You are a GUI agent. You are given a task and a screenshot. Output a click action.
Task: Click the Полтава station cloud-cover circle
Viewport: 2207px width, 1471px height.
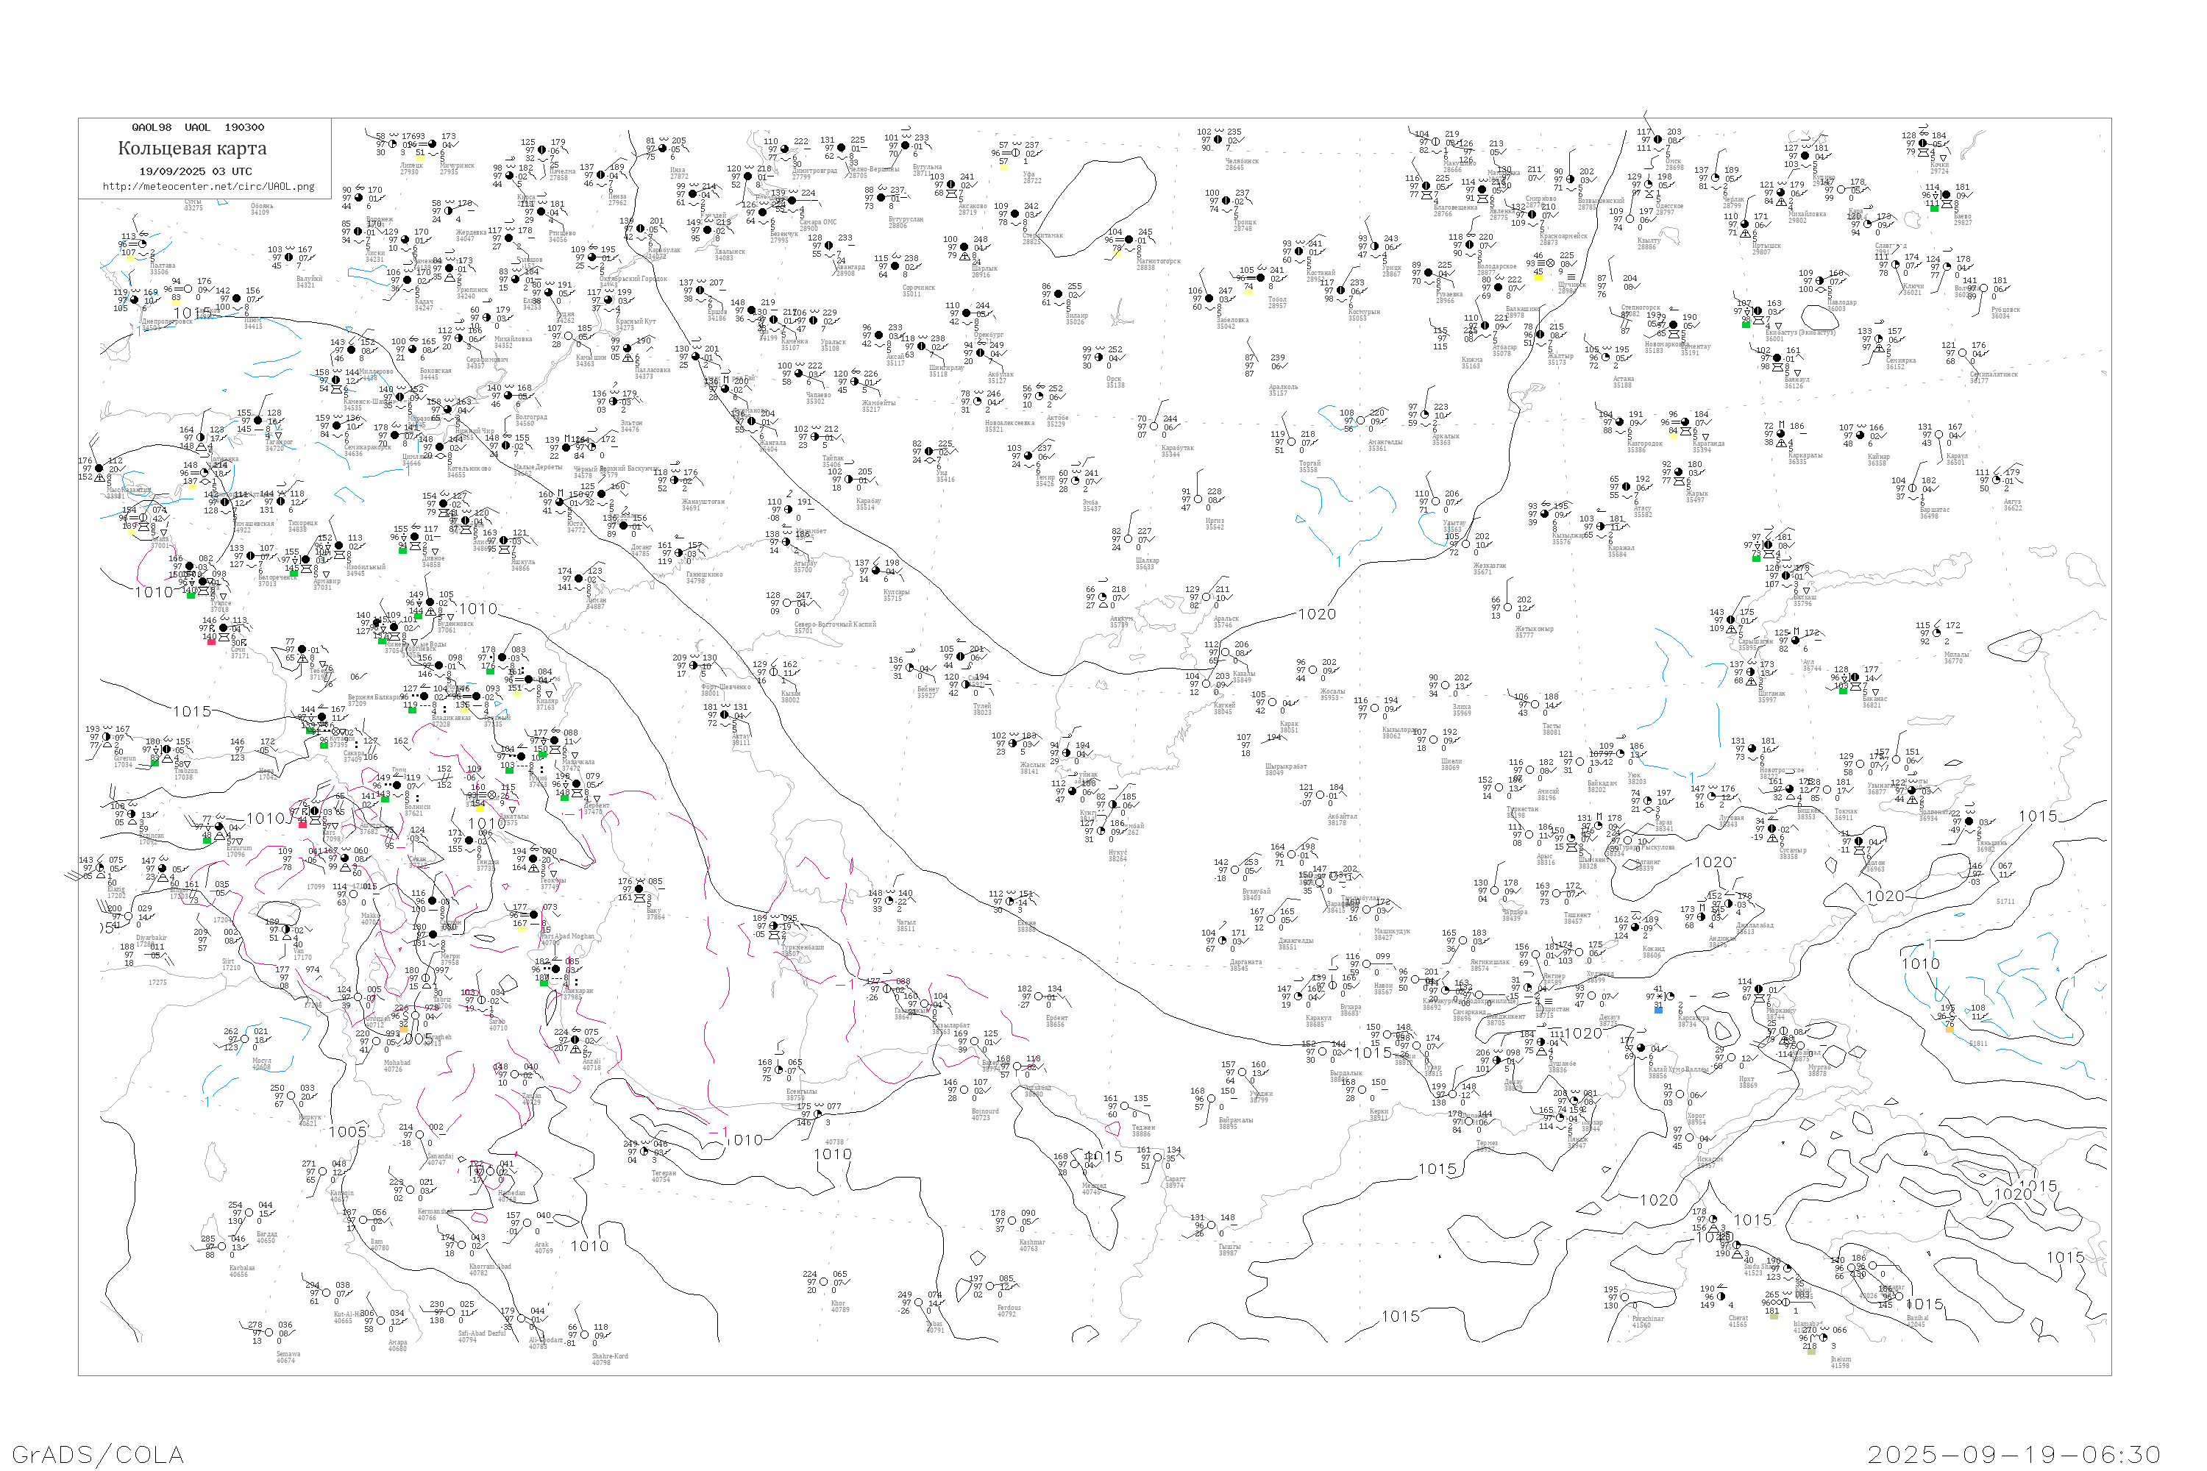[x=143, y=245]
